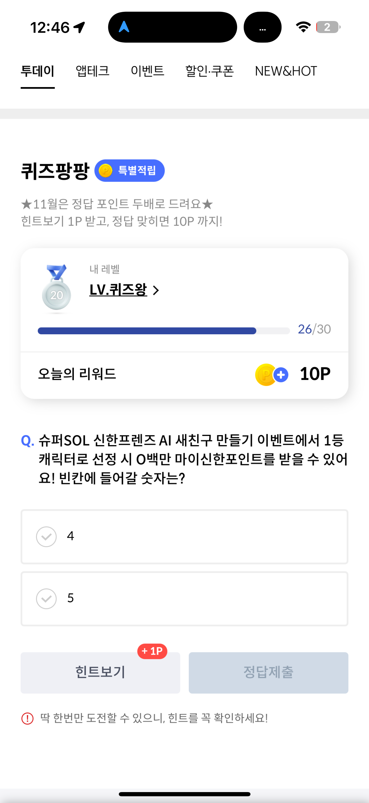Tap the red exclamation warning icon
Screen dimensions: 369x803
tap(27, 718)
